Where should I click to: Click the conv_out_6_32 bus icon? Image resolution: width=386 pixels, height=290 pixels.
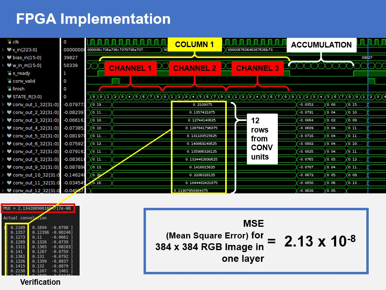click(x=9, y=144)
